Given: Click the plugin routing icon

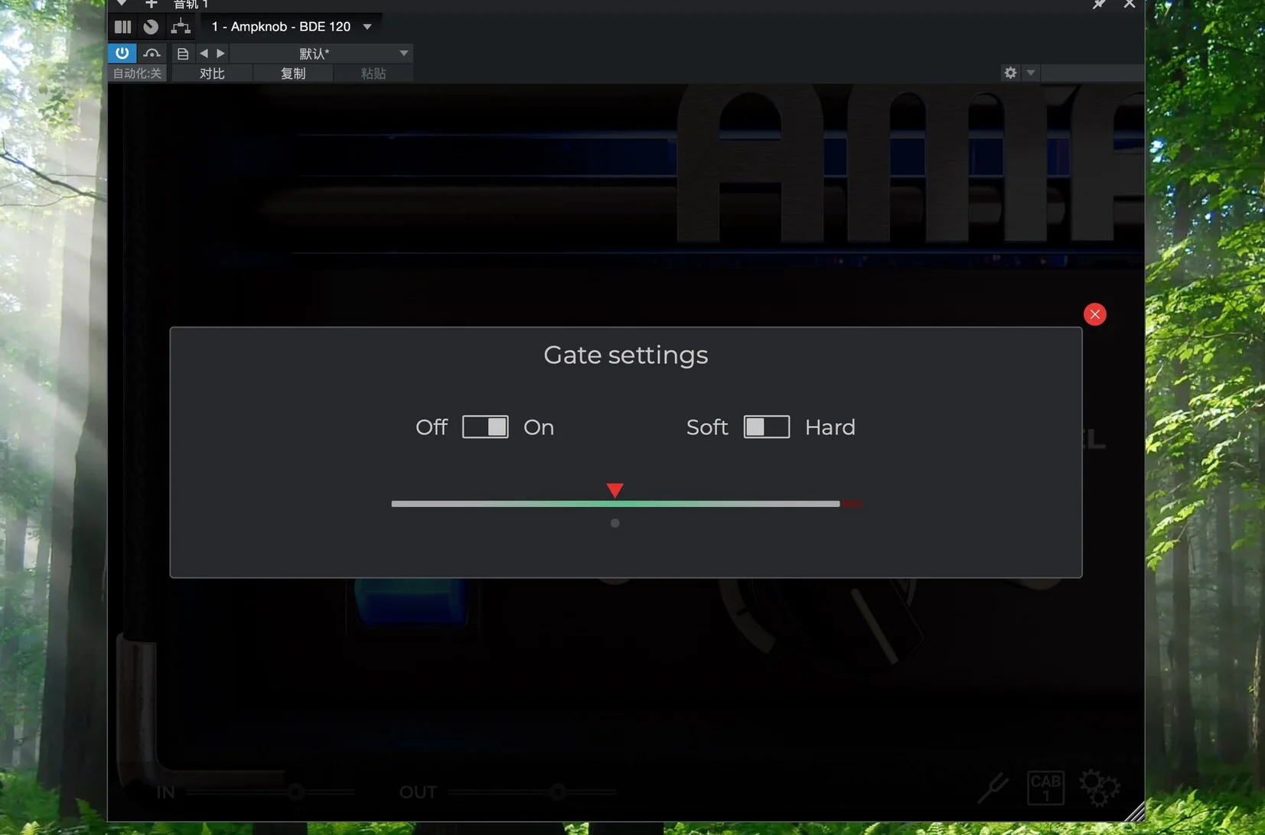Looking at the screenshot, I should click(x=181, y=27).
